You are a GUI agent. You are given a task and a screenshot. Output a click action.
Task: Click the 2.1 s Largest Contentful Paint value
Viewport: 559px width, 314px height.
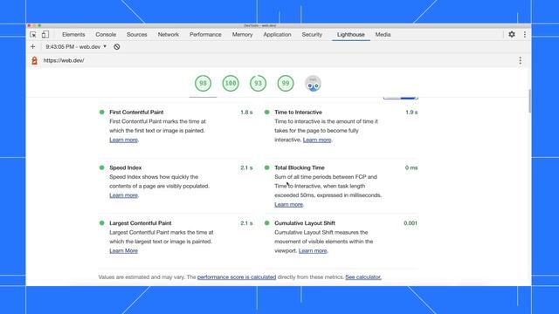(246, 223)
